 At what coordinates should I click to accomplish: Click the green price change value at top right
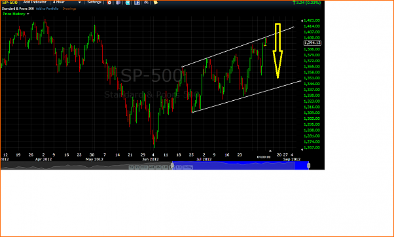[307, 3]
